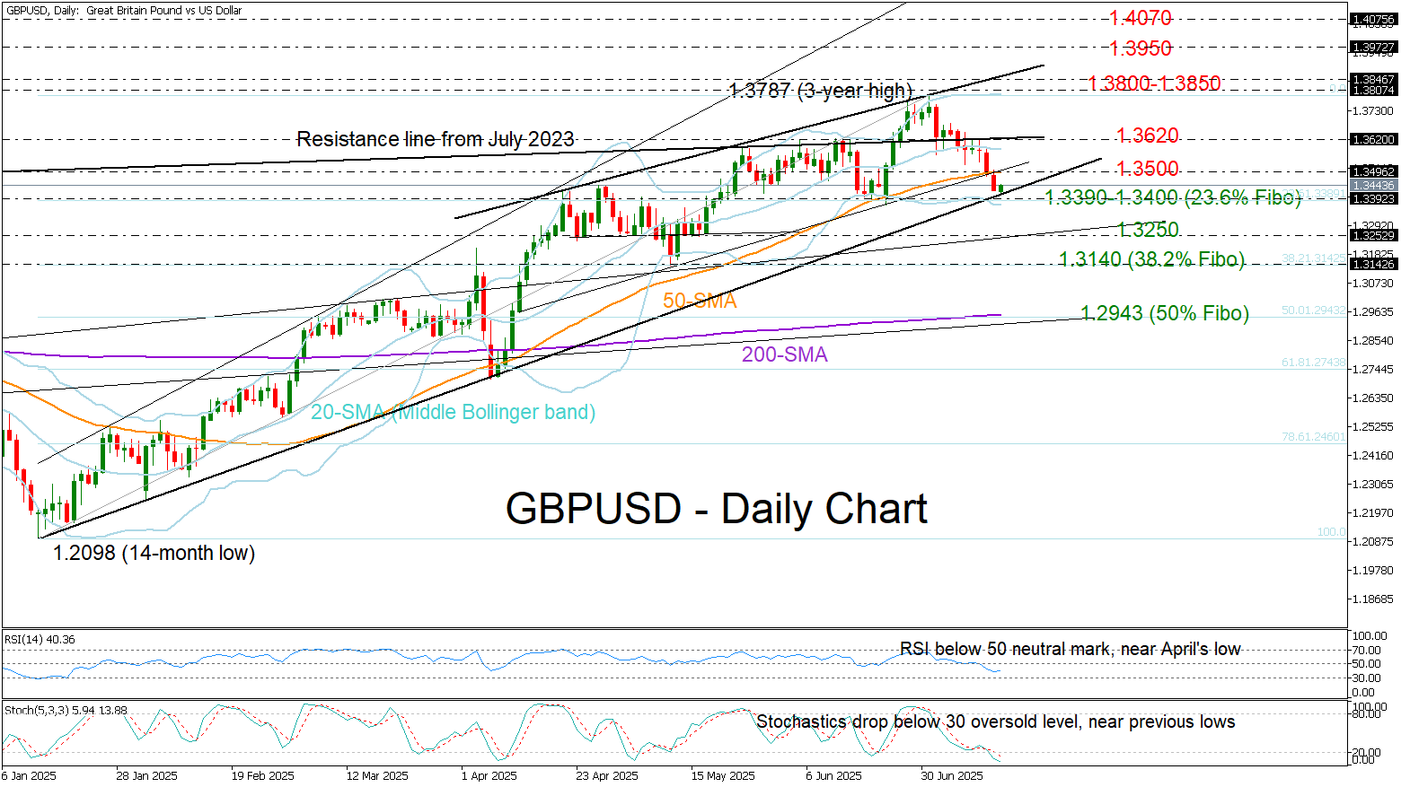The height and width of the screenshot is (787, 1410).
Task: Select the 1.2098 (14-month low) annotation
Action: 154,553
